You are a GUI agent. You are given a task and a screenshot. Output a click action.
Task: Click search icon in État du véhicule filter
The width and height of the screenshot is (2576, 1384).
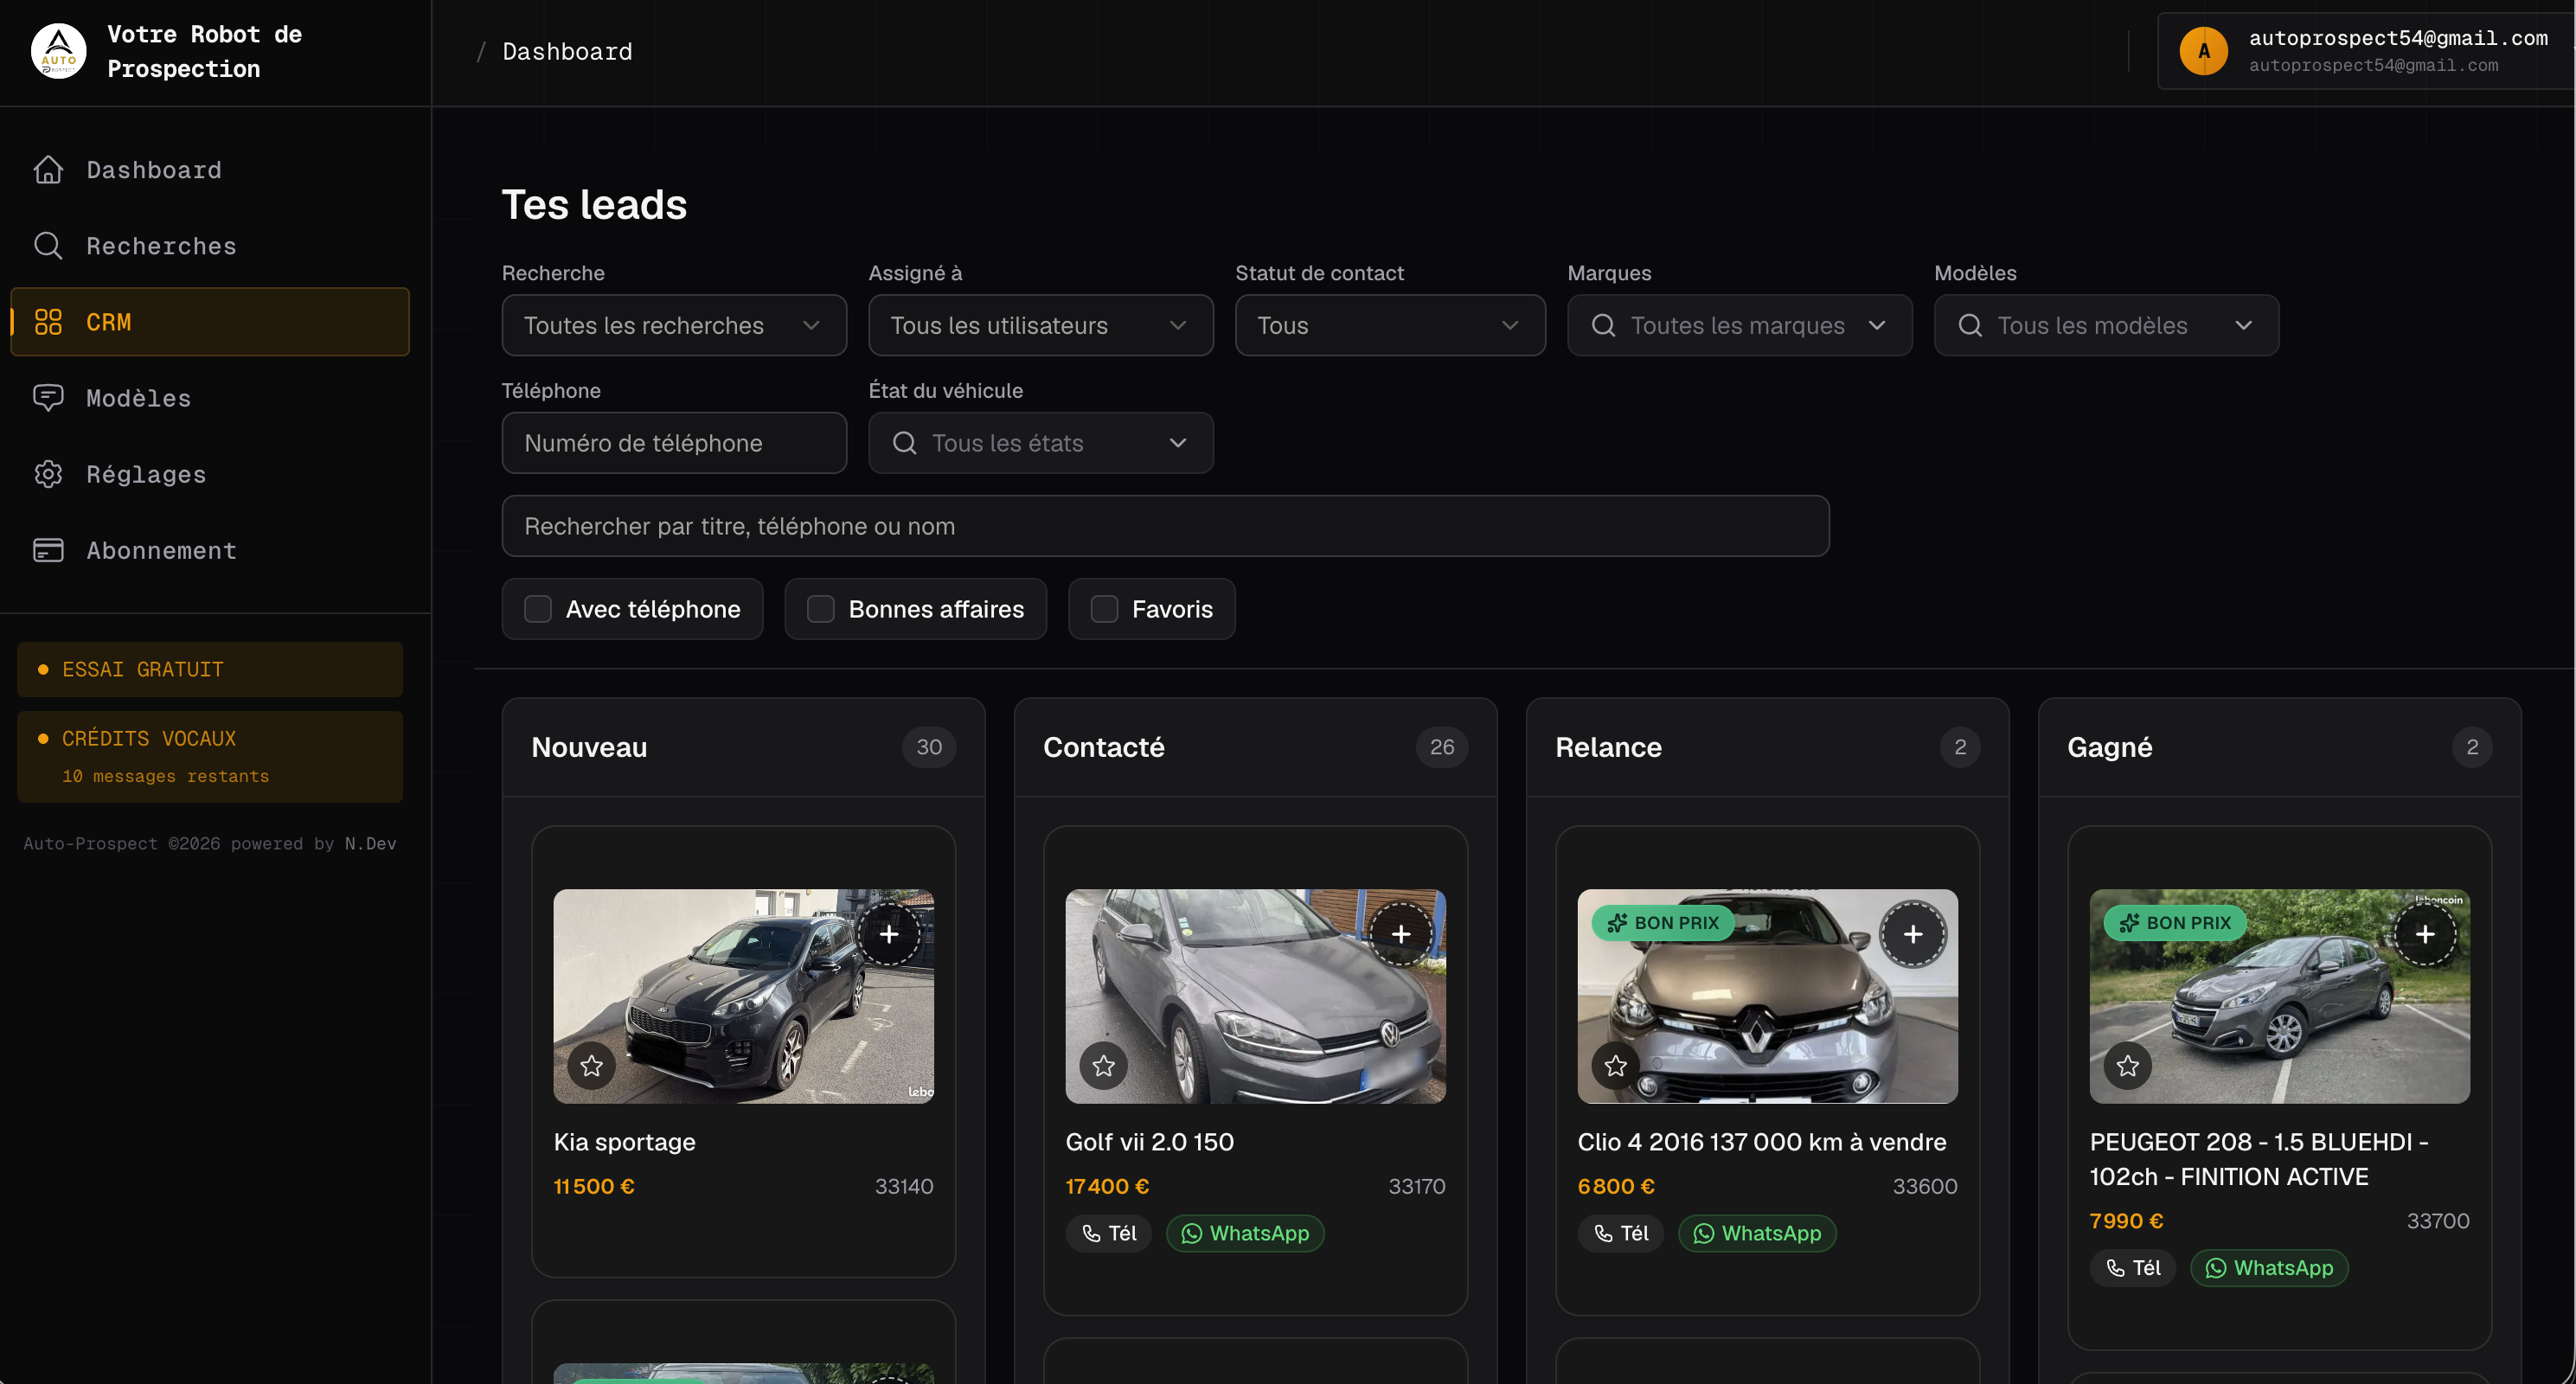coord(904,443)
